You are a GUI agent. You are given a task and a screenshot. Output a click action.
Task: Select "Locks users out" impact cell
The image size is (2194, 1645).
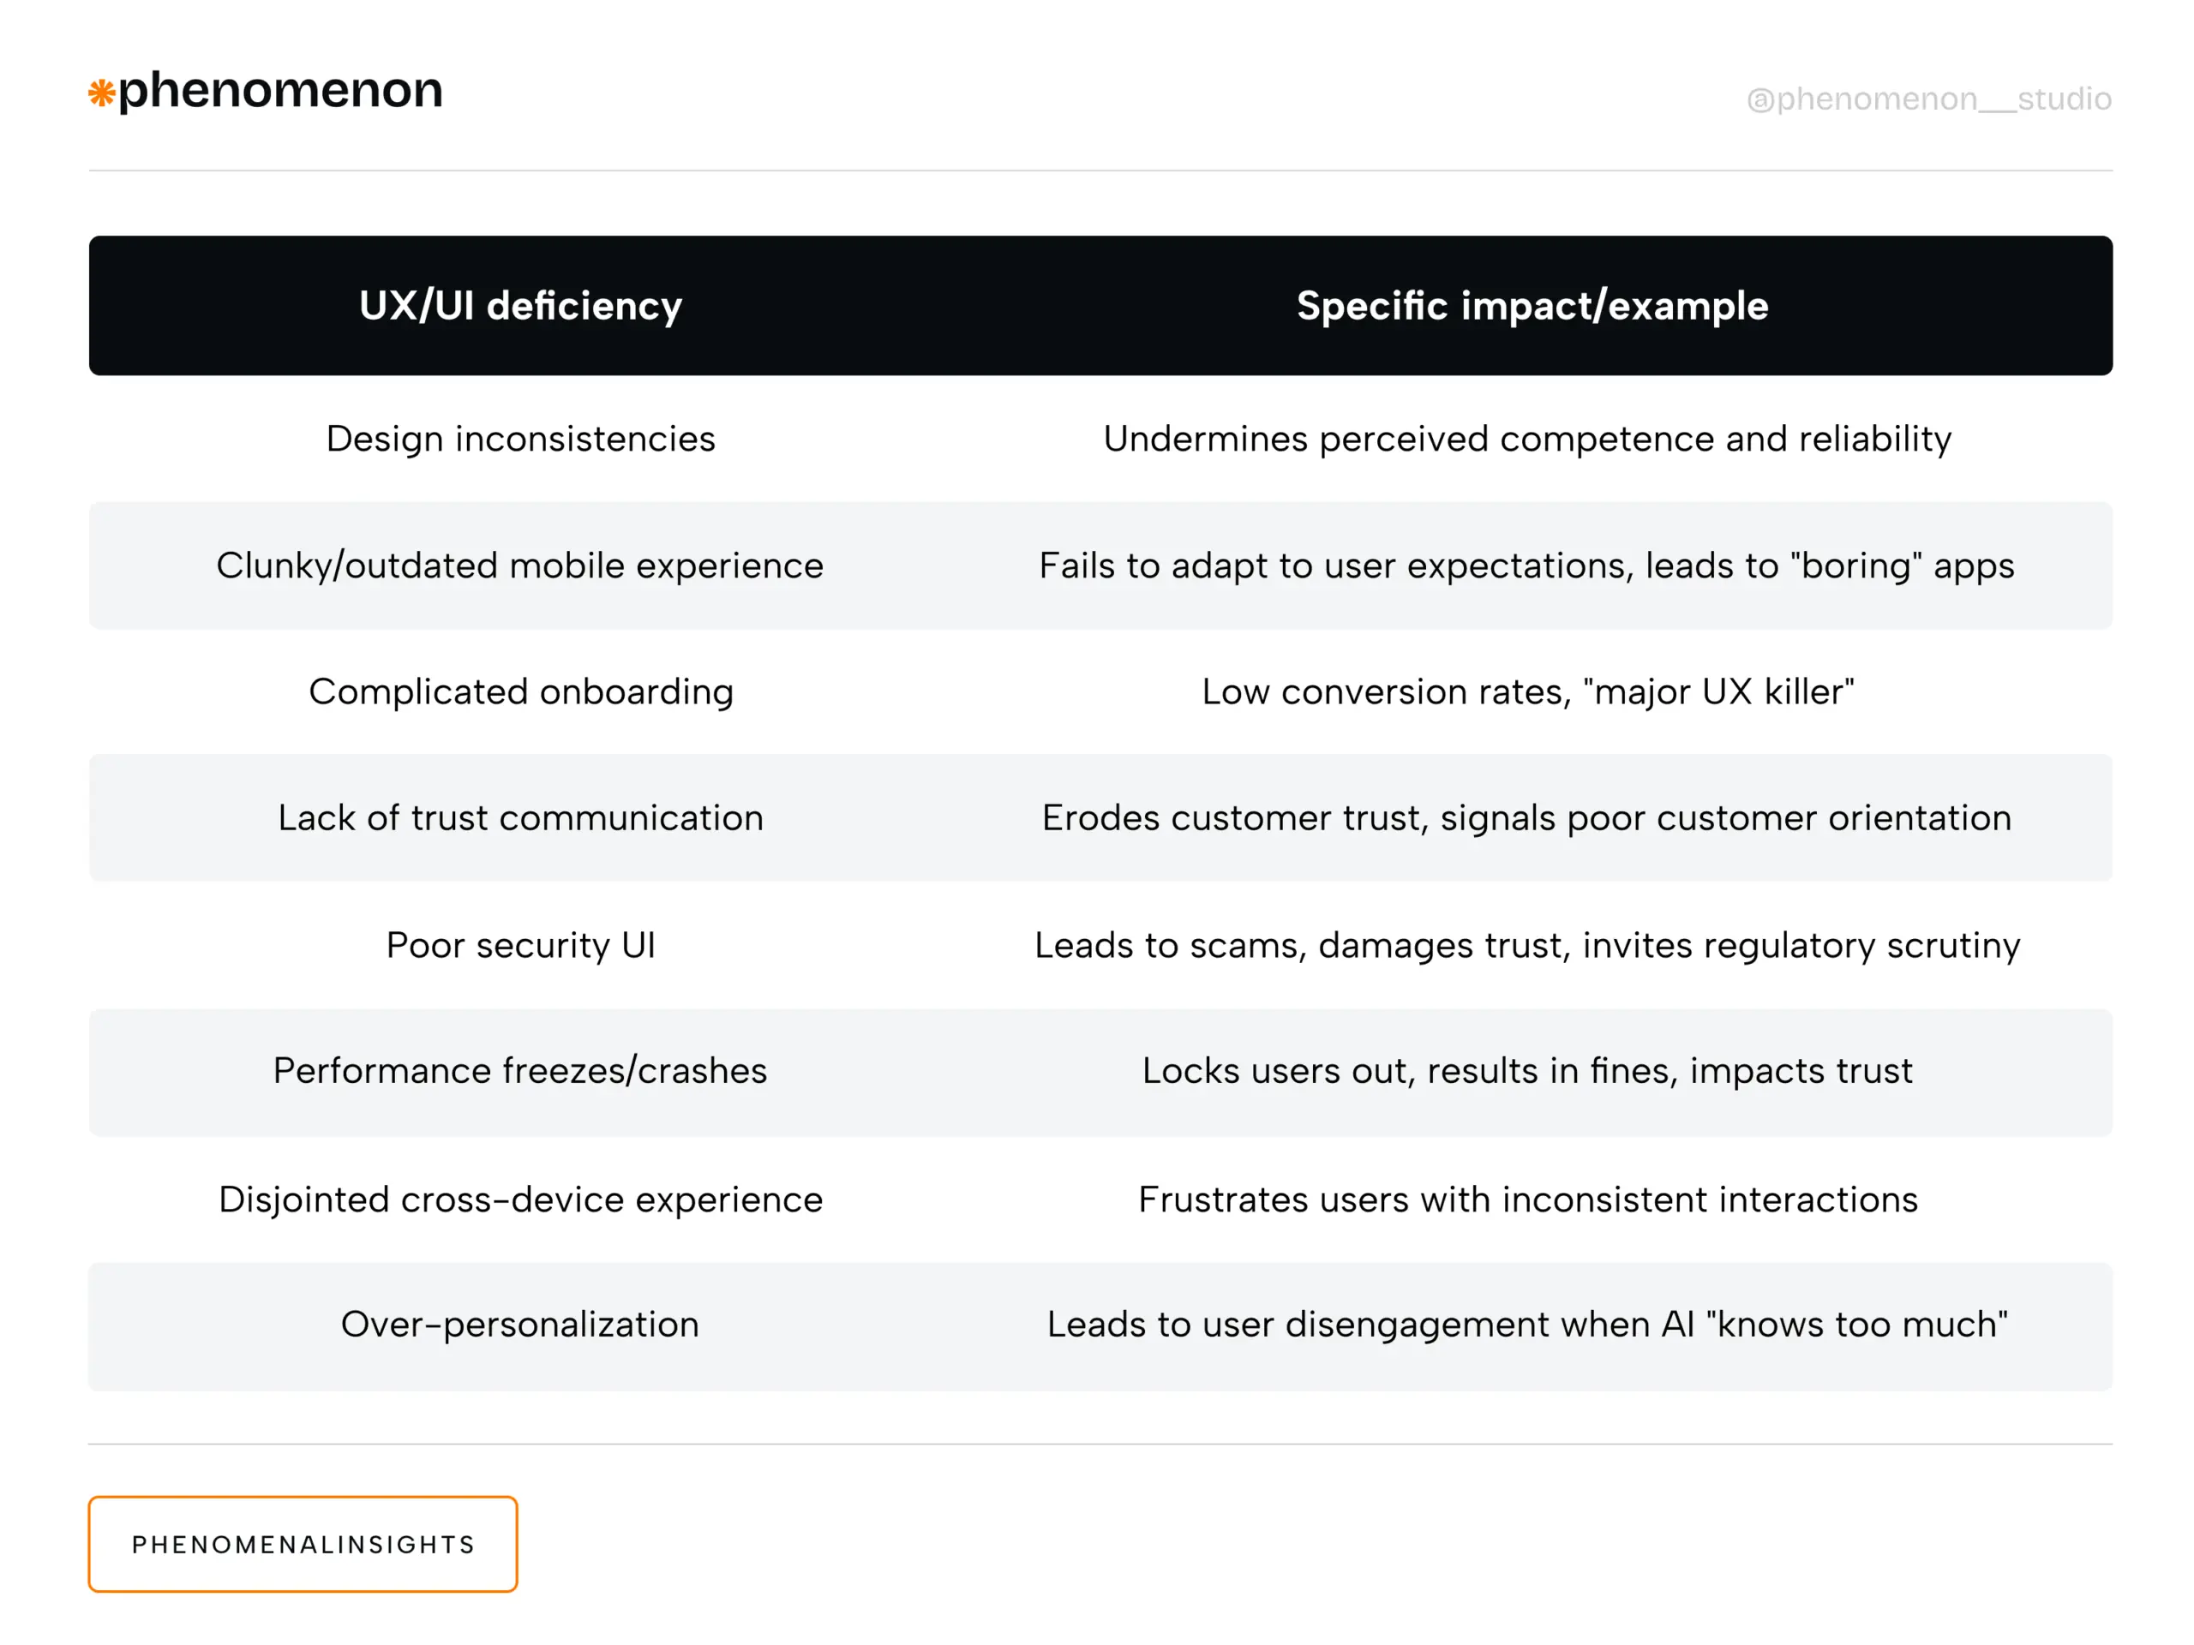tap(1527, 1071)
